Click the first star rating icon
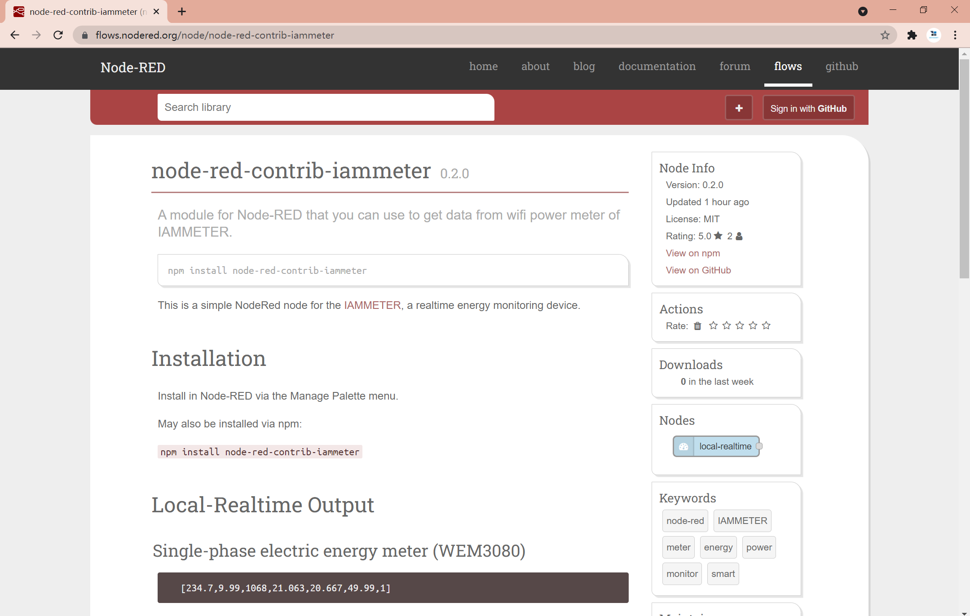Viewport: 970px width, 616px height. 714,326
